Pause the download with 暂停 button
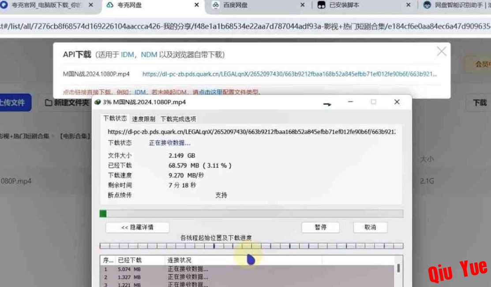 tap(320, 227)
